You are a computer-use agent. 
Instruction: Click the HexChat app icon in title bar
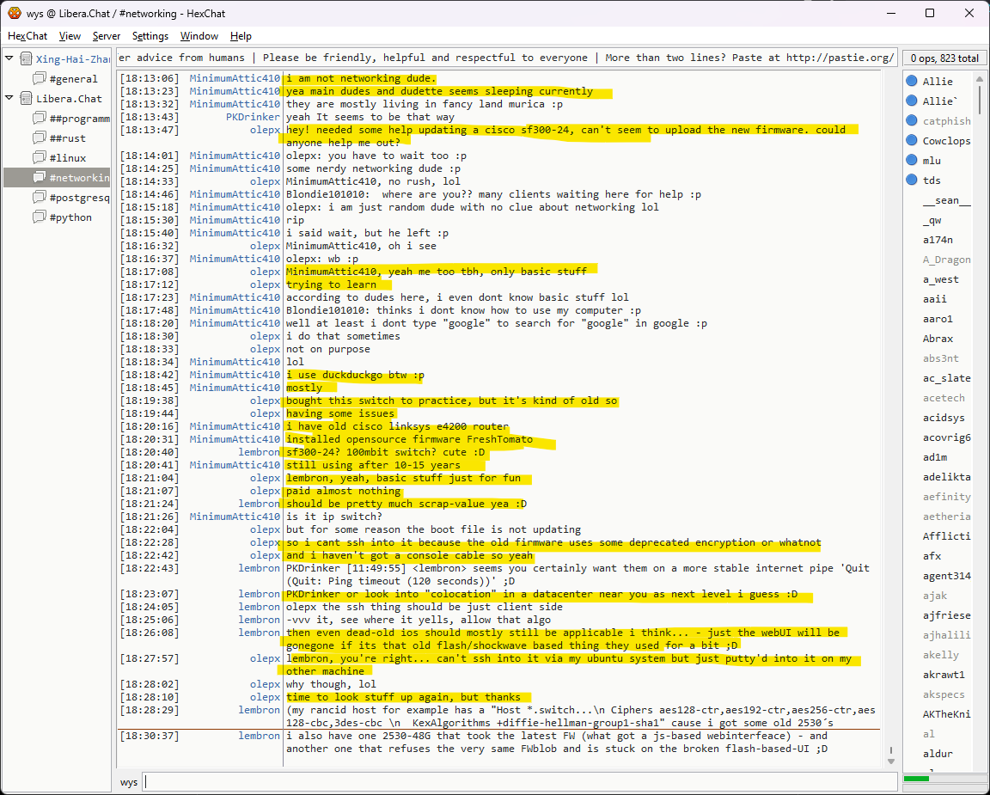[x=15, y=13]
